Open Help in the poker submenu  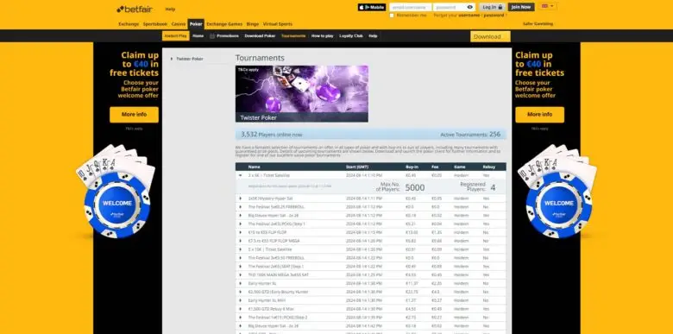[x=373, y=36]
